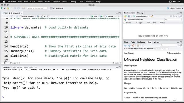Image resolution: width=184 pixels, height=103 pixels.
Task: Toggle Source on Save checkbox
Action: pyautogui.click(x=20, y=17)
